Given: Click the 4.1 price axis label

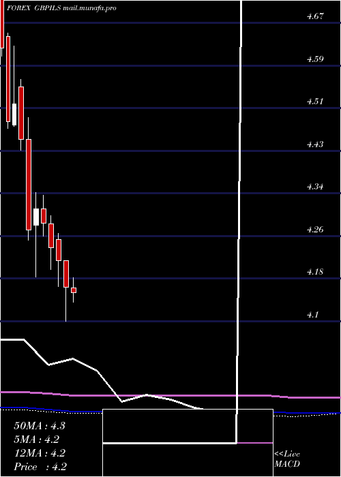Looking at the screenshot, I should (x=312, y=314).
